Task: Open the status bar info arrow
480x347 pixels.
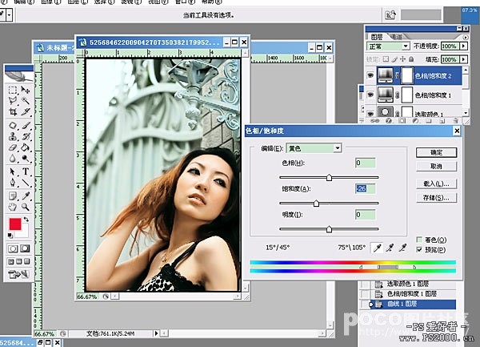Action: 156,333
